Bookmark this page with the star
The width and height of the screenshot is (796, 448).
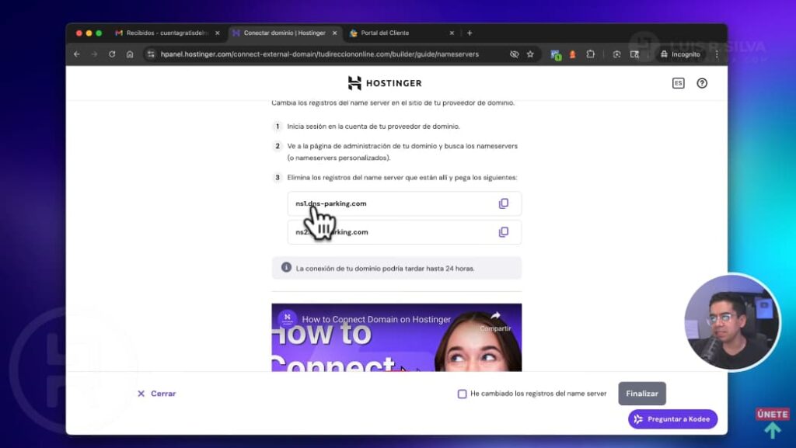[x=530, y=54]
